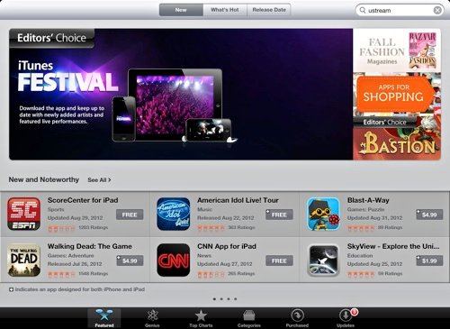Open the iTunes Festival Editors' Choice banner
This screenshot has height=329, width=450.
click(x=181, y=94)
